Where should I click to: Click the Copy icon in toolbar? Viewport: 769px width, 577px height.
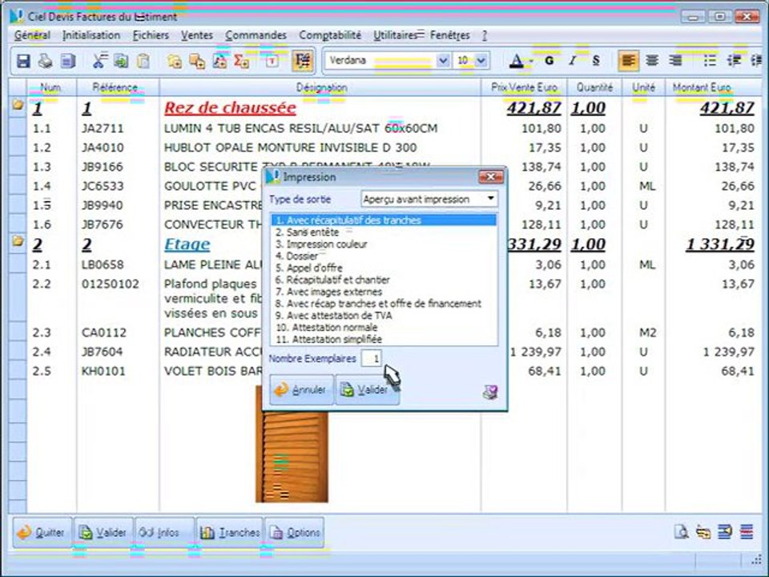tap(121, 61)
